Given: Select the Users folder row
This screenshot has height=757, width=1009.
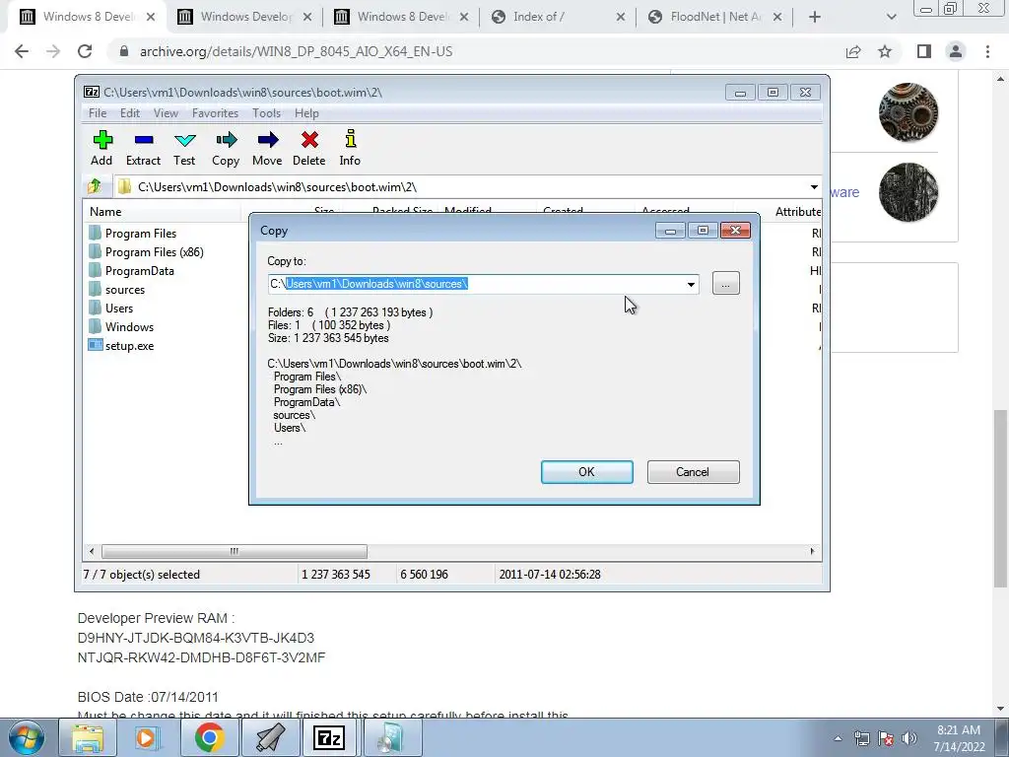Looking at the screenshot, I should point(110,308).
